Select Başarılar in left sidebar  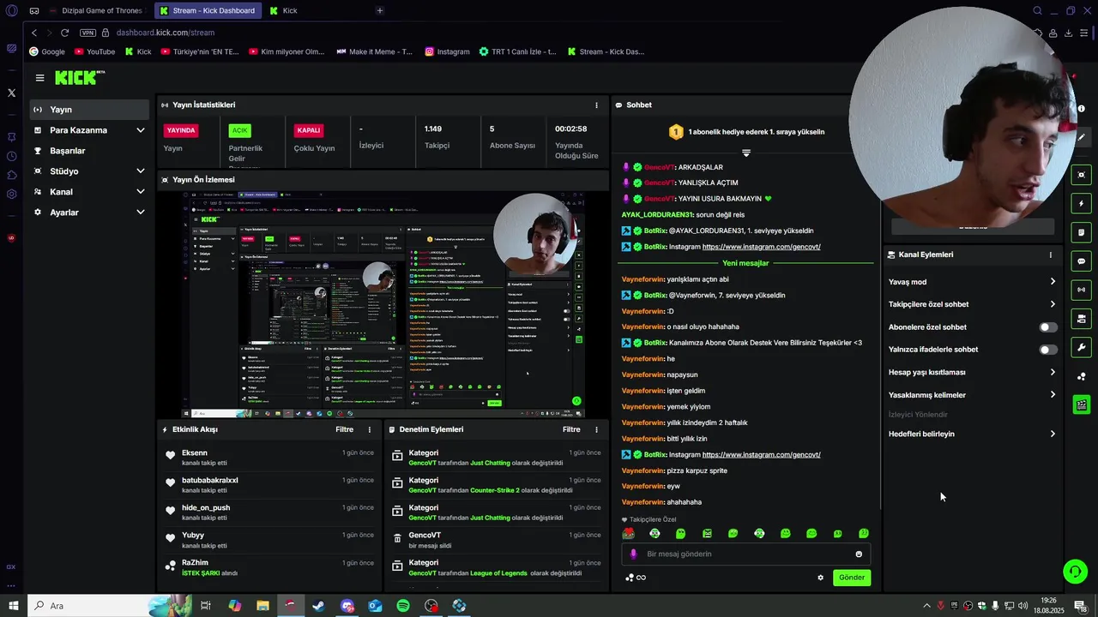pyautogui.click(x=89, y=151)
